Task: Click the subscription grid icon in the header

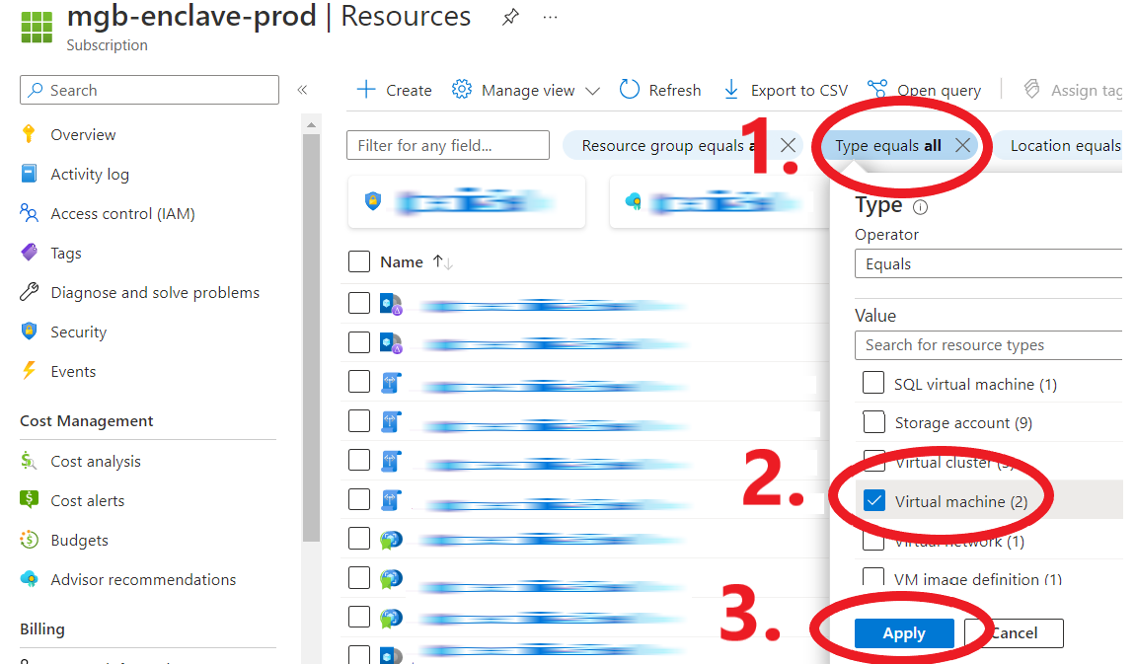Action: [37, 28]
